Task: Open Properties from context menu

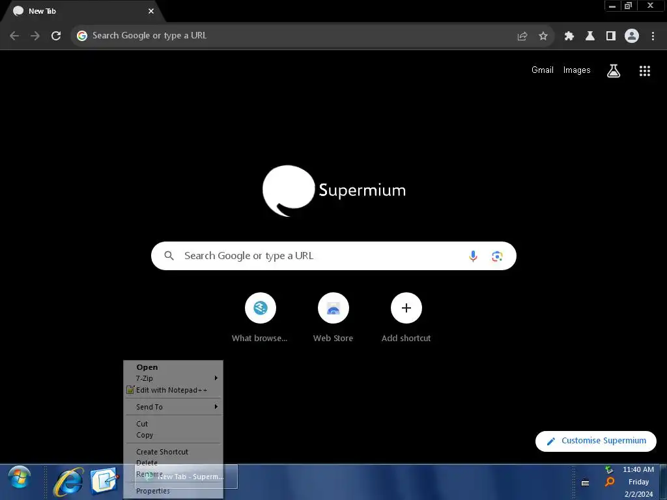Action: tap(173, 491)
